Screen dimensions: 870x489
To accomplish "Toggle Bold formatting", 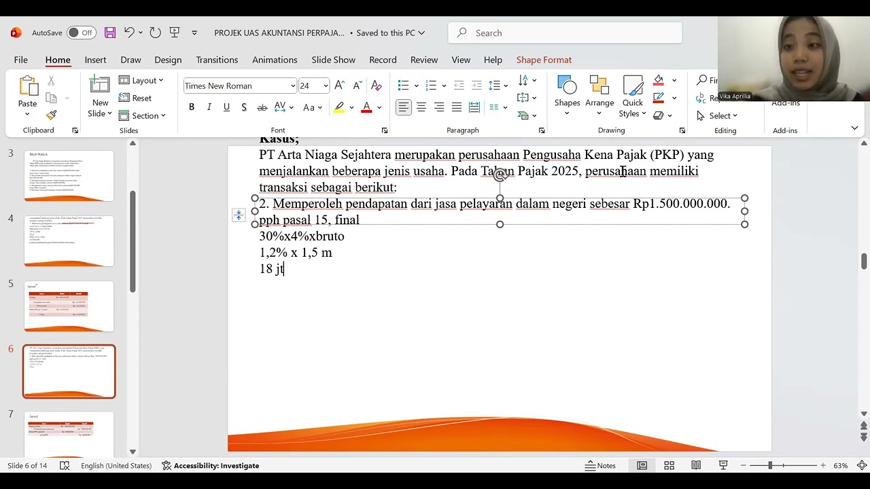I will coord(192,107).
